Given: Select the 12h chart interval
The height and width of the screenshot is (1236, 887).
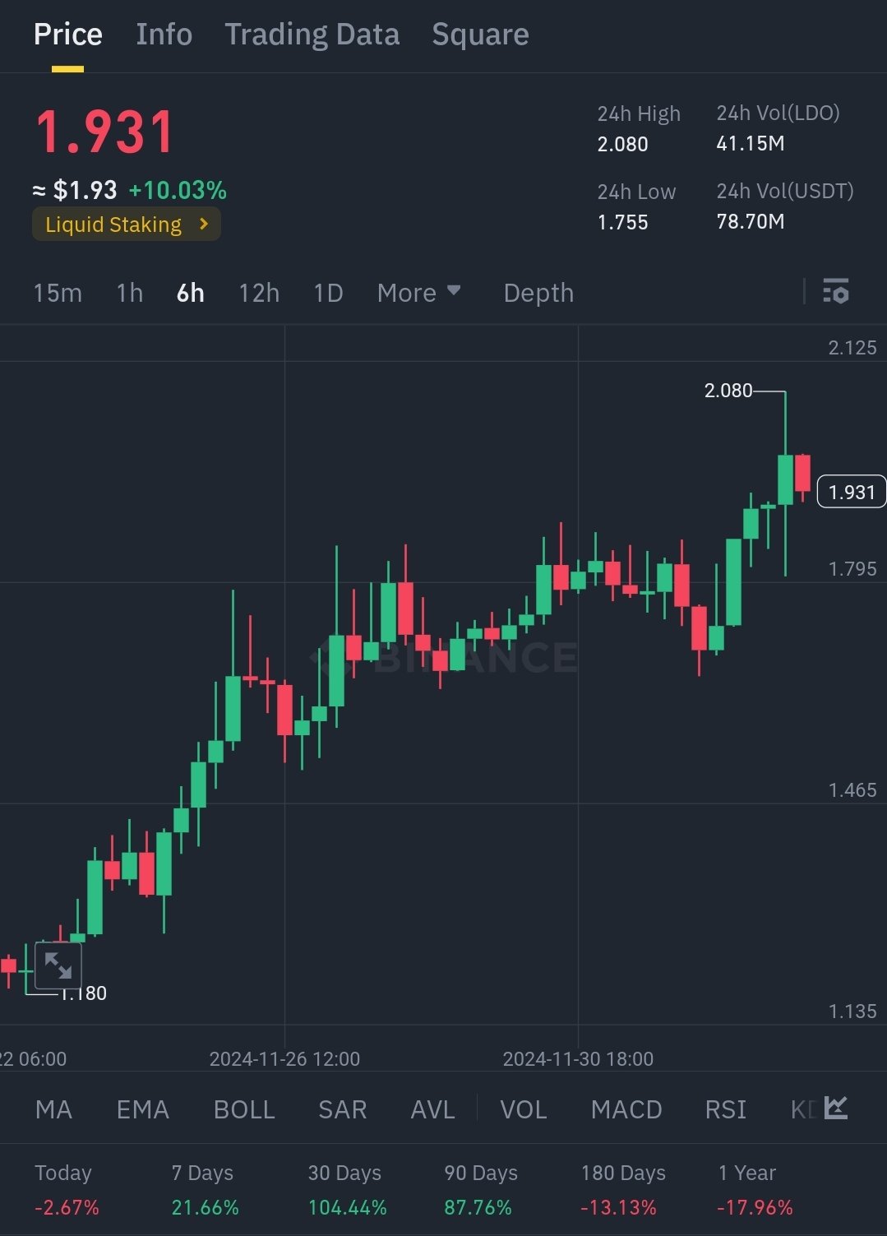Looking at the screenshot, I should pyautogui.click(x=259, y=293).
